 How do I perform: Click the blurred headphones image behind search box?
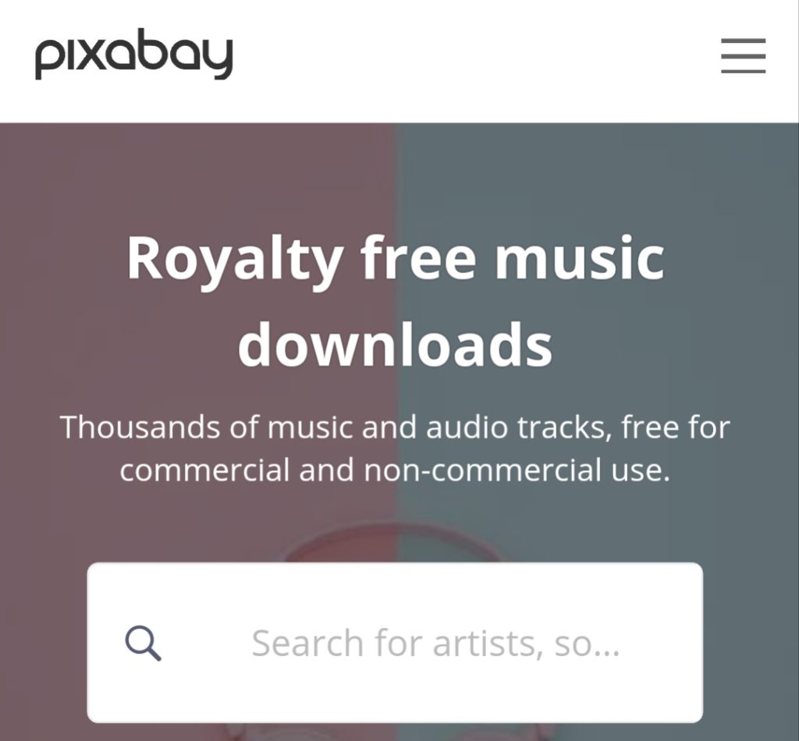point(395,543)
